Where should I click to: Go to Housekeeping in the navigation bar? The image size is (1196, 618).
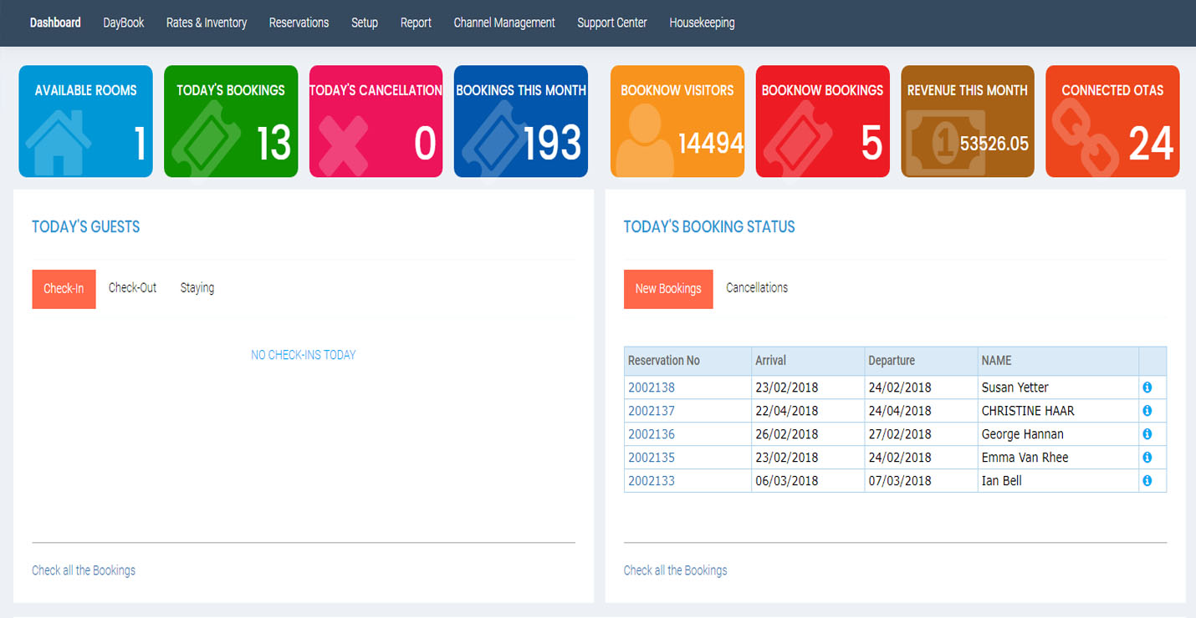tap(702, 23)
